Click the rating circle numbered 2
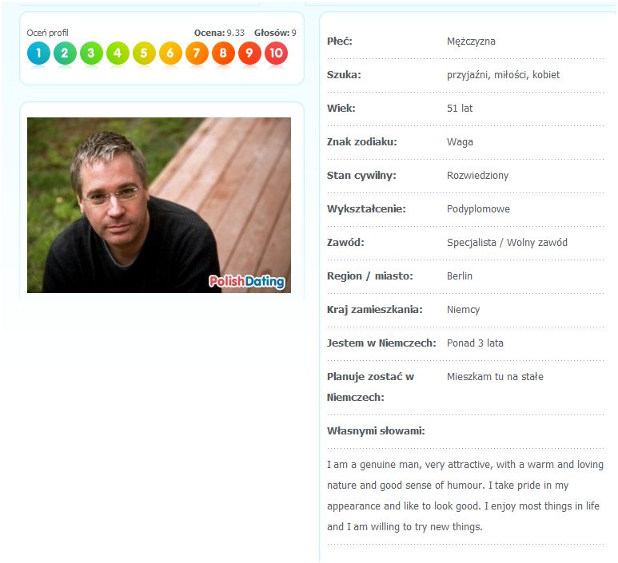 point(65,54)
